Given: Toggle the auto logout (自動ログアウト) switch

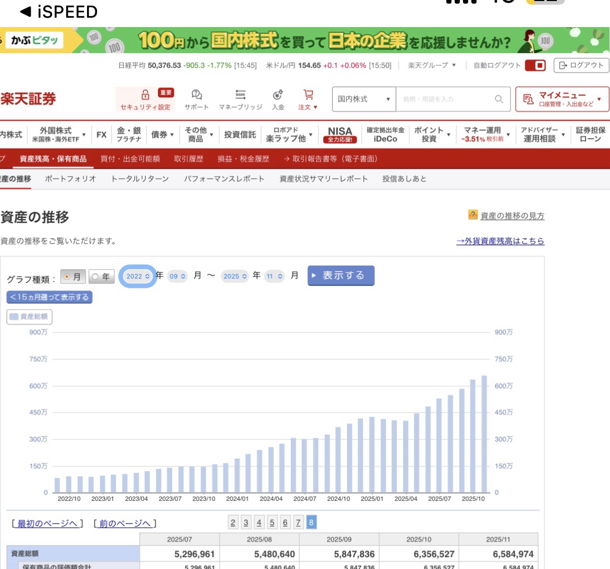Looking at the screenshot, I should 535,66.
